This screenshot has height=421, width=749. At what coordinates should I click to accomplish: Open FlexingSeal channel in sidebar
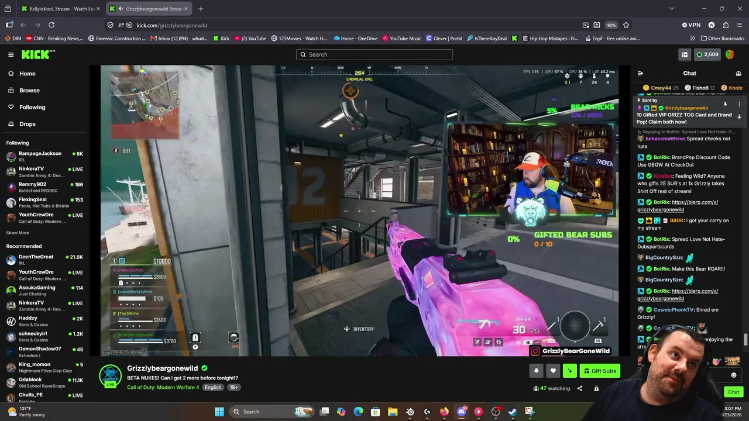tap(44, 202)
